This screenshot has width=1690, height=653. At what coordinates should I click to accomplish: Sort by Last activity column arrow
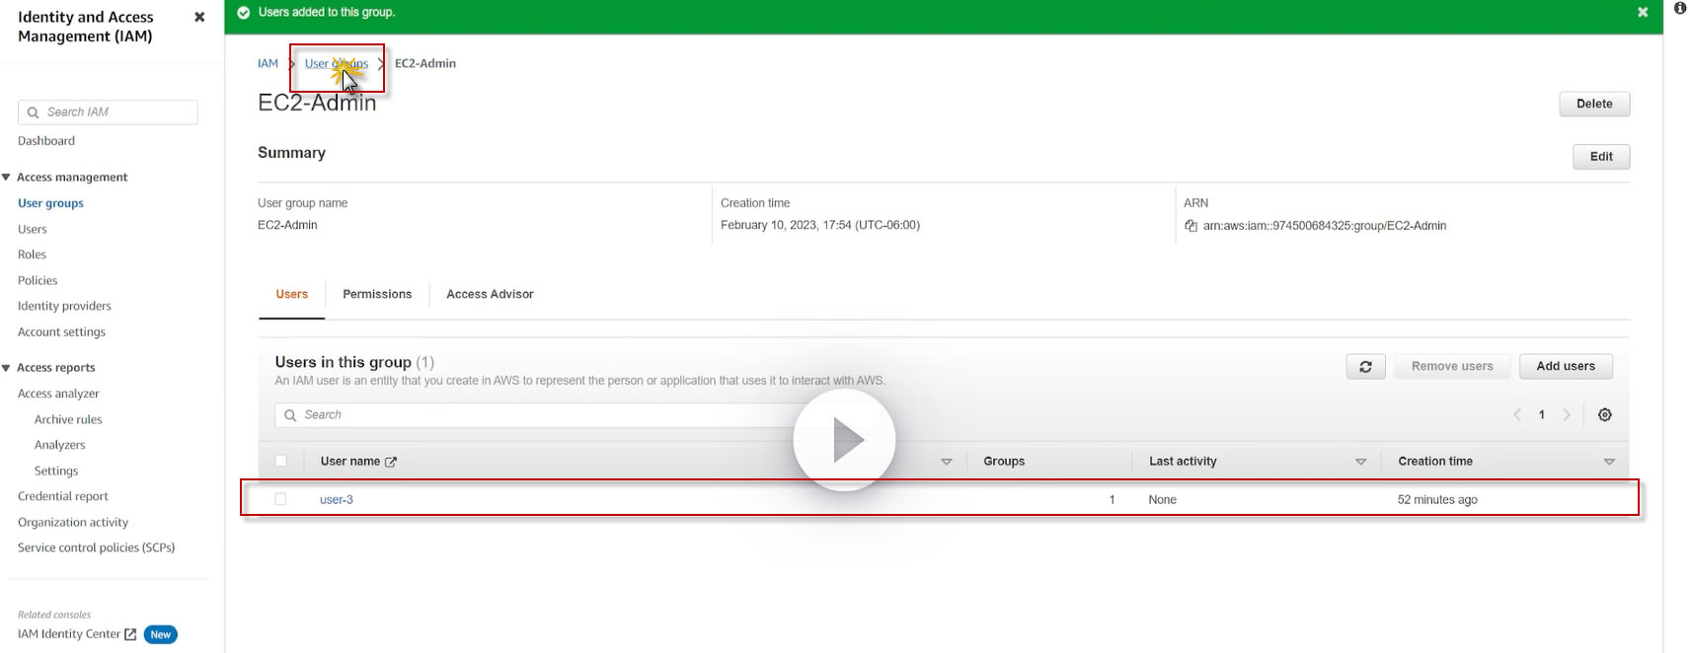coord(1360,462)
